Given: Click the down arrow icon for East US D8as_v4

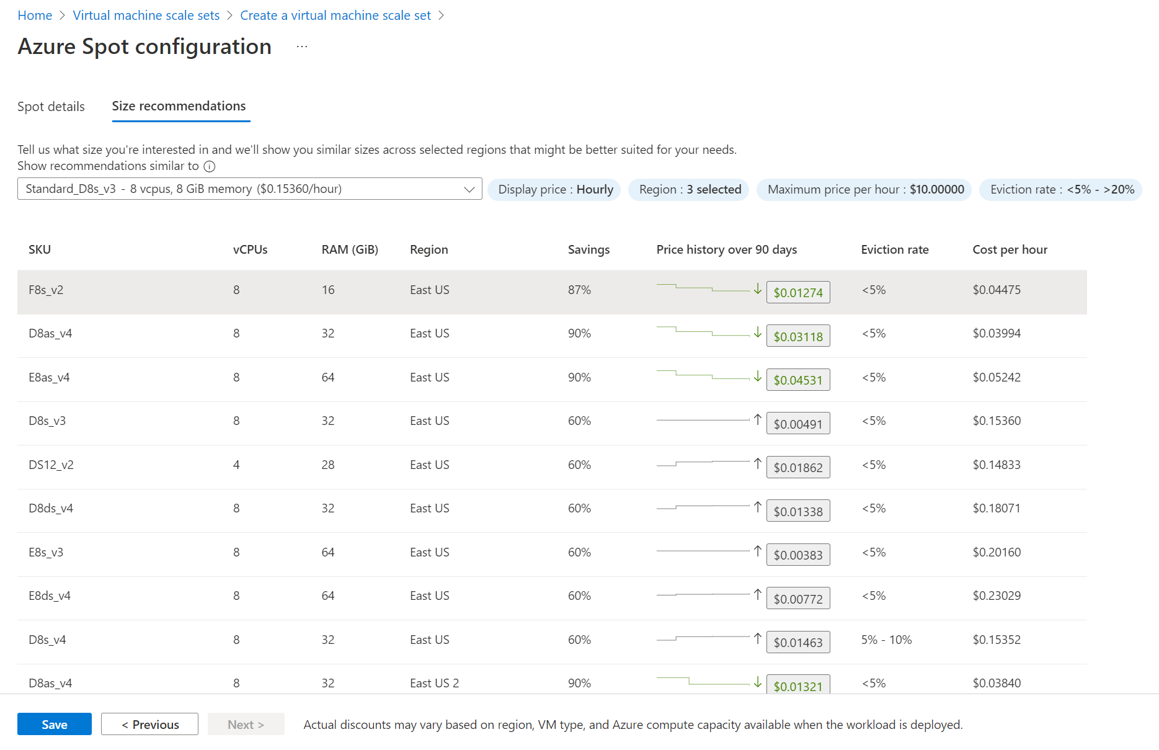Looking at the screenshot, I should [757, 333].
